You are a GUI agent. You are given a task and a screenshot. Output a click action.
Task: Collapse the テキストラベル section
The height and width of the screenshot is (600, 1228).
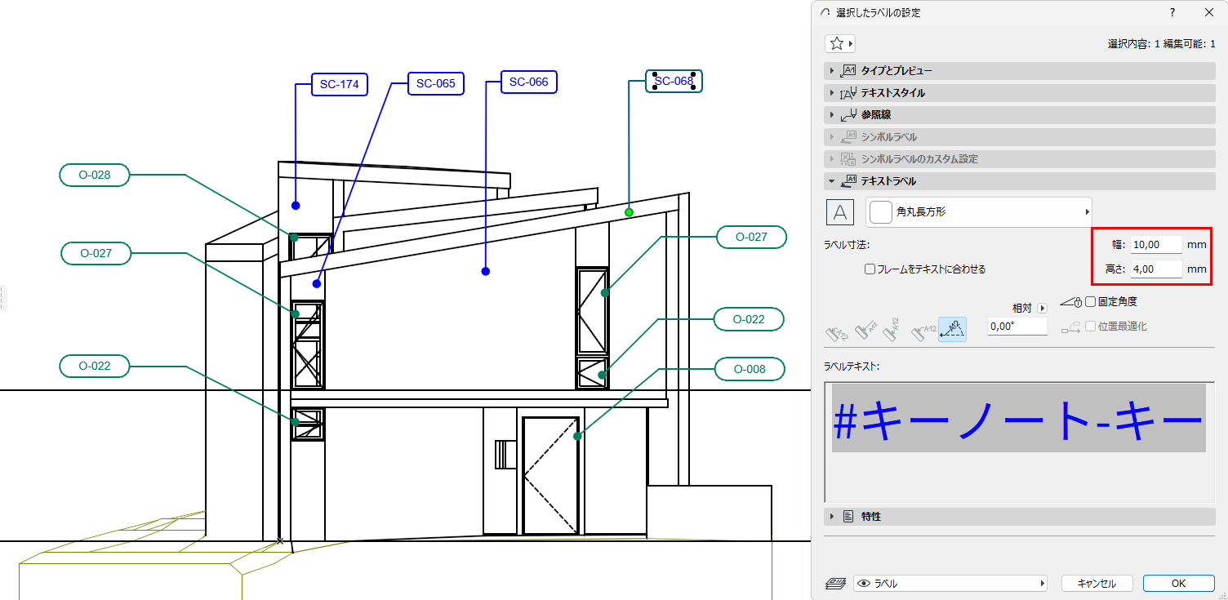832,180
